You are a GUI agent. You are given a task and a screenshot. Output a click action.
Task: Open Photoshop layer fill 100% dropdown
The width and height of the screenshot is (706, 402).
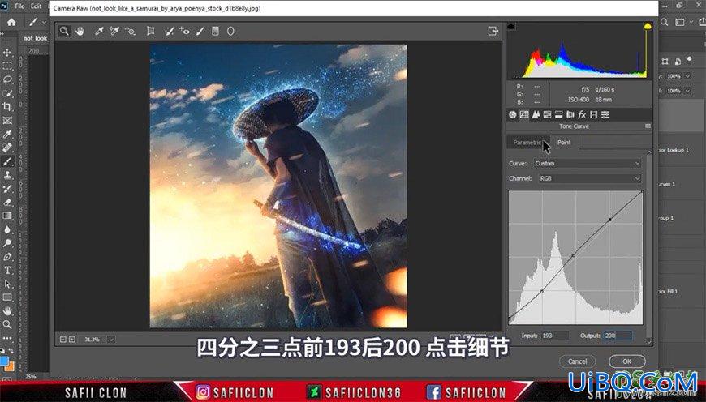pyautogui.click(x=687, y=91)
